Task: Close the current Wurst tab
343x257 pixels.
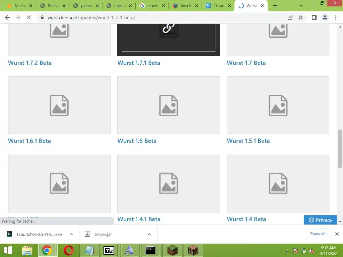Action: coord(262,6)
